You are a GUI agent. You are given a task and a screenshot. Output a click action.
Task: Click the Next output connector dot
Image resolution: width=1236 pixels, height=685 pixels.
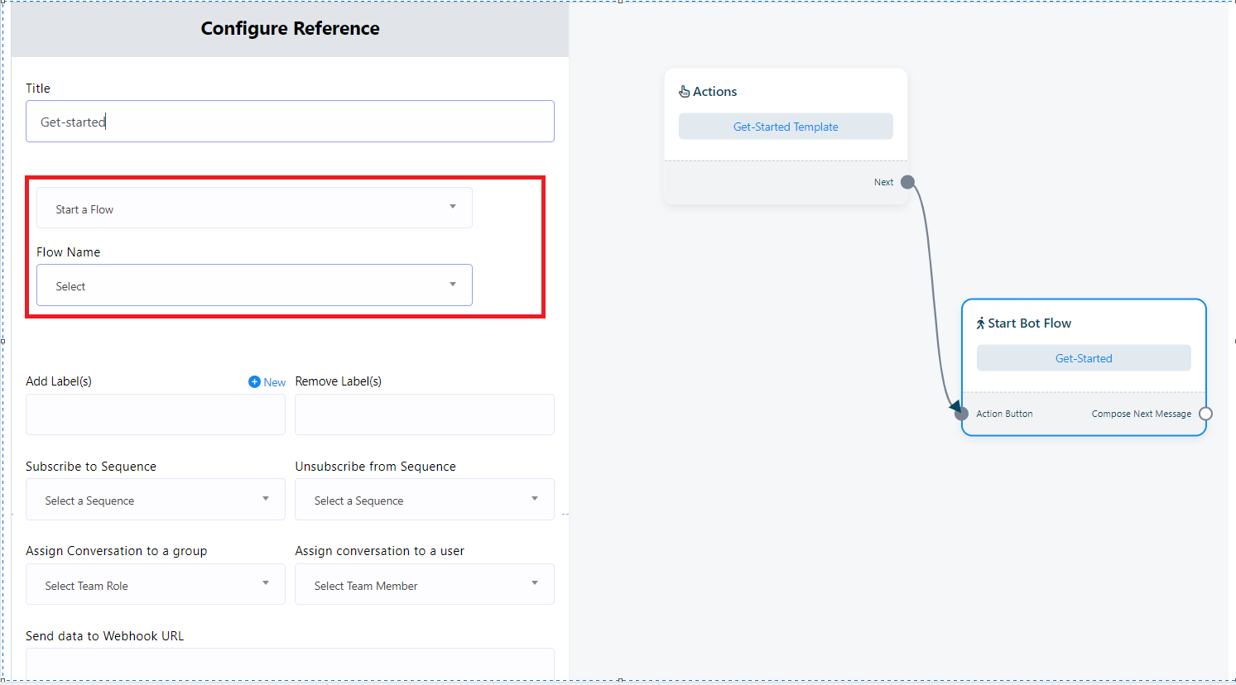(907, 182)
